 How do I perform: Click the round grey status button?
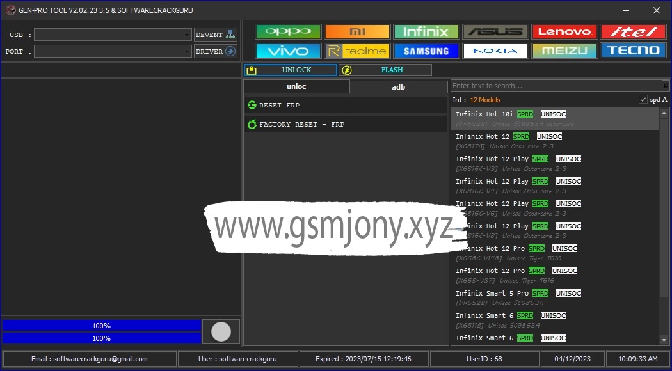[221, 331]
